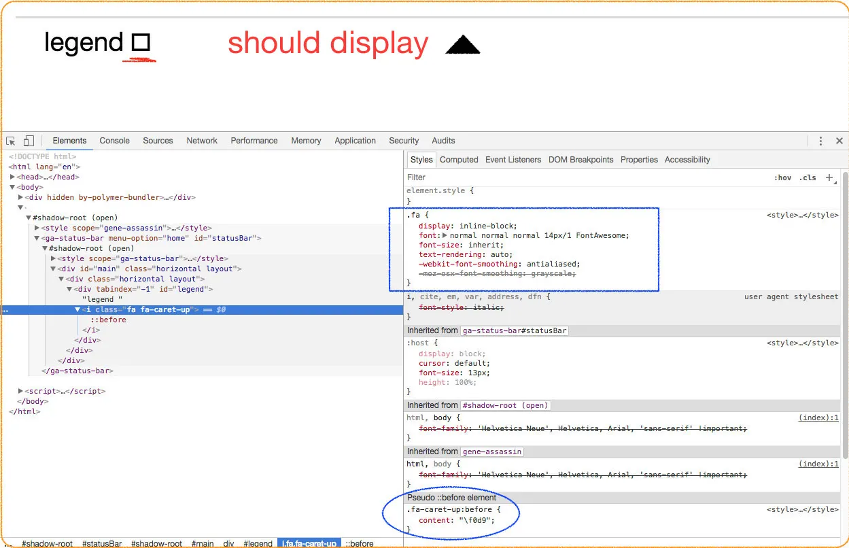The width and height of the screenshot is (849, 548).
Task: Click #main in the breadcrumb bar
Action: pyautogui.click(x=203, y=543)
